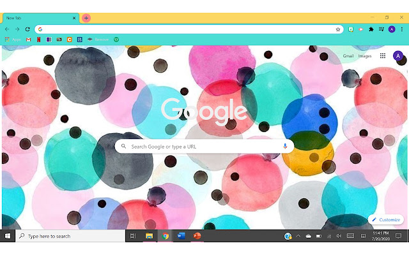The image size is (409, 255).
Task: Open the Images link on Google page
Action: (365, 56)
